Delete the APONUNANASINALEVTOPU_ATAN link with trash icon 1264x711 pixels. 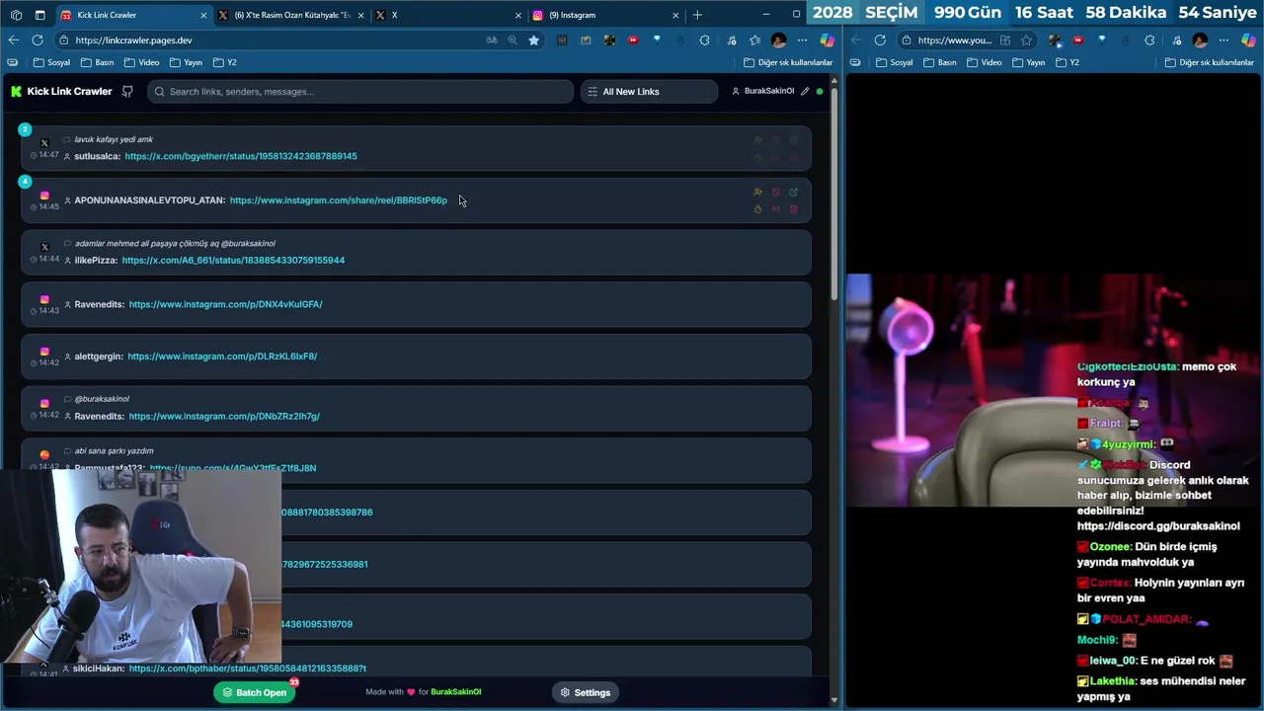pyautogui.click(x=793, y=209)
